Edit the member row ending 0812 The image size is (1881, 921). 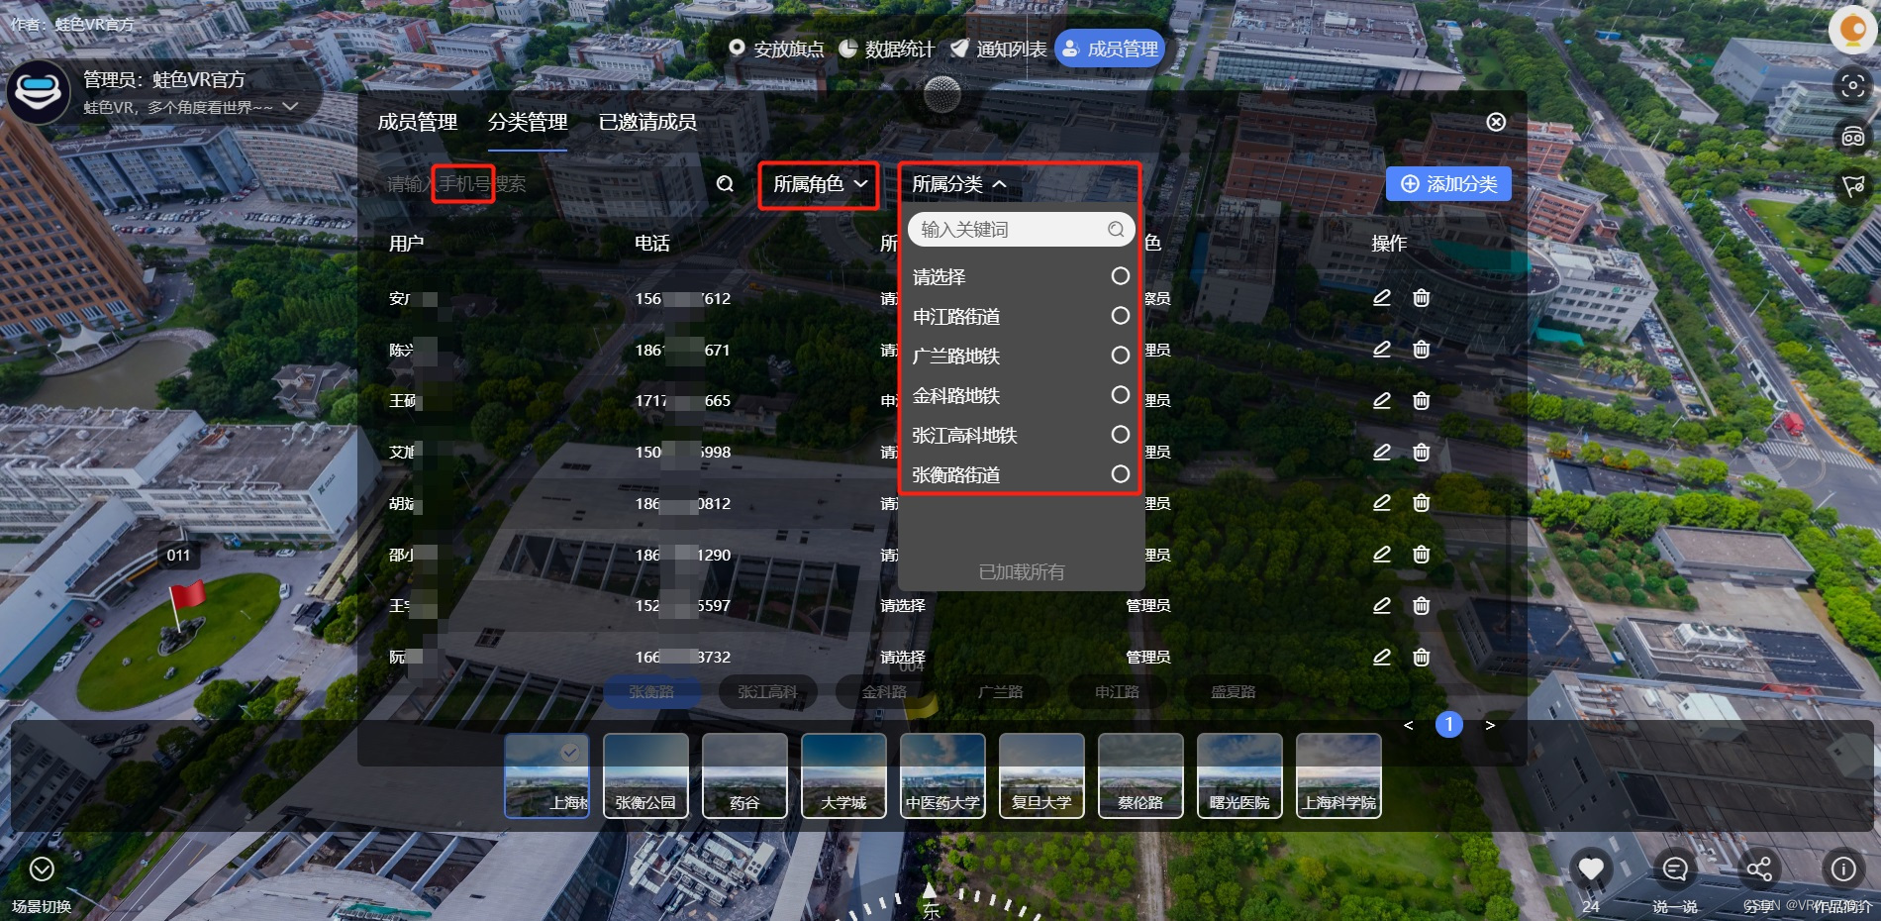click(x=1382, y=503)
